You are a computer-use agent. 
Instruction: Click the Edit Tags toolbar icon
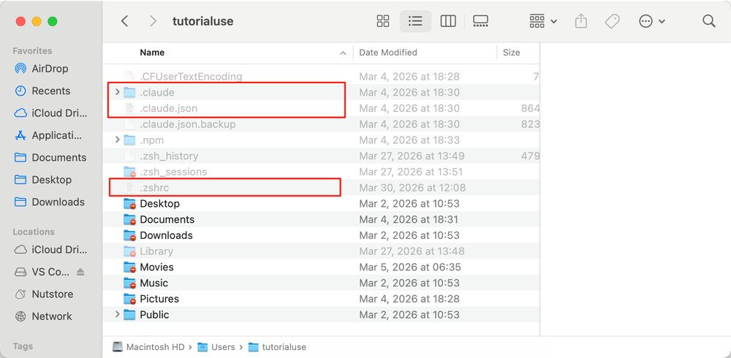pyautogui.click(x=613, y=21)
